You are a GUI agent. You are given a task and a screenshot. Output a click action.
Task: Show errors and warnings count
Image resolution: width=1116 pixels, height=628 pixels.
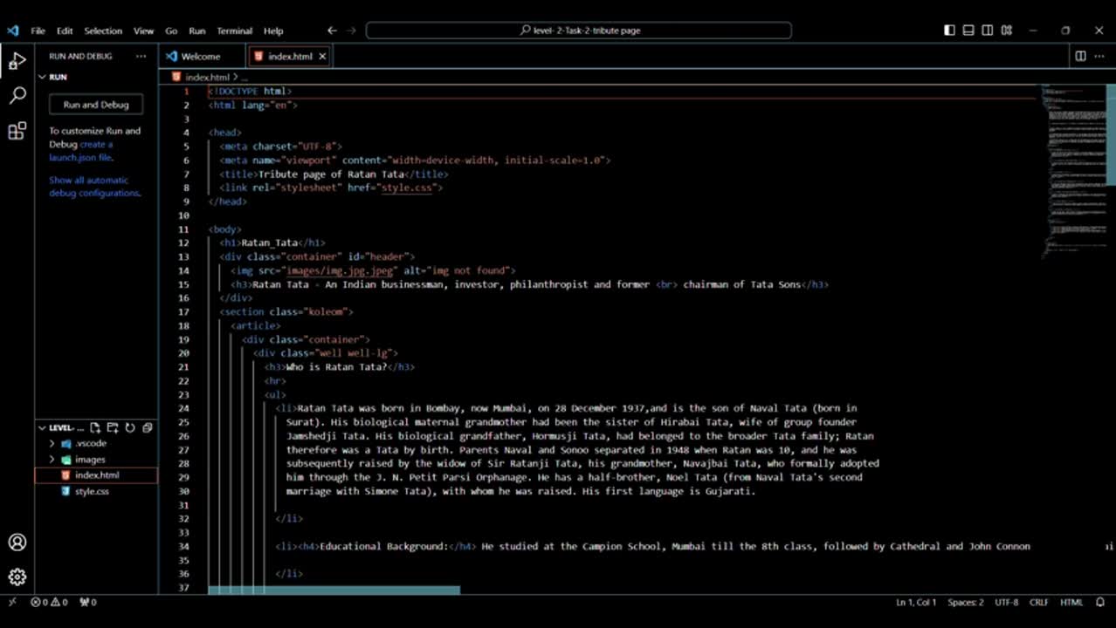pos(50,602)
